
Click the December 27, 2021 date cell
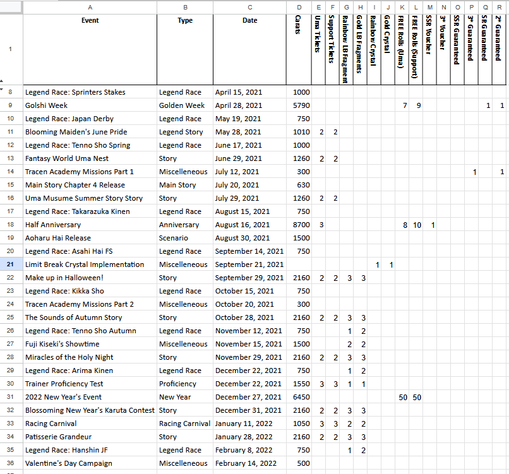tap(249, 397)
